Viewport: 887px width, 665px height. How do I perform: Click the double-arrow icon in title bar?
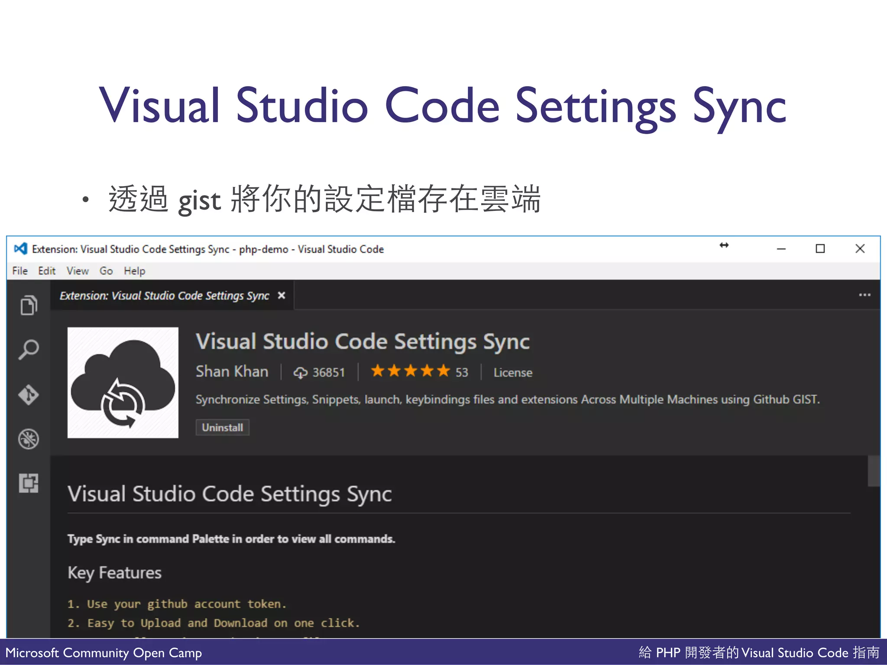[724, 245]
